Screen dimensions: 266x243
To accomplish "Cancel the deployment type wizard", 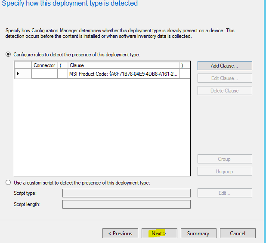I will (238, 234).
